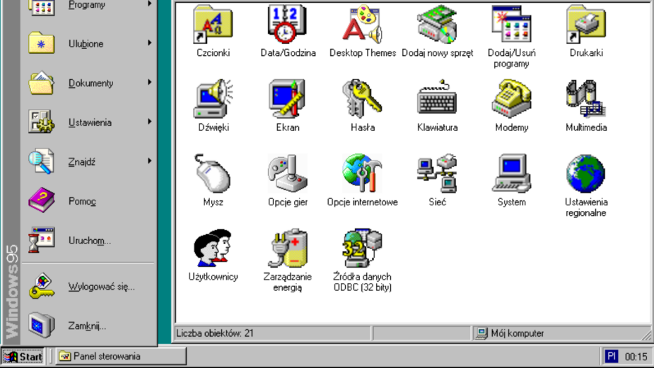The width and height of the screenshot is (654, 368).
Task: Open the Desktop Themes icon
Action: pyautogui.click(x=363, y=25)
